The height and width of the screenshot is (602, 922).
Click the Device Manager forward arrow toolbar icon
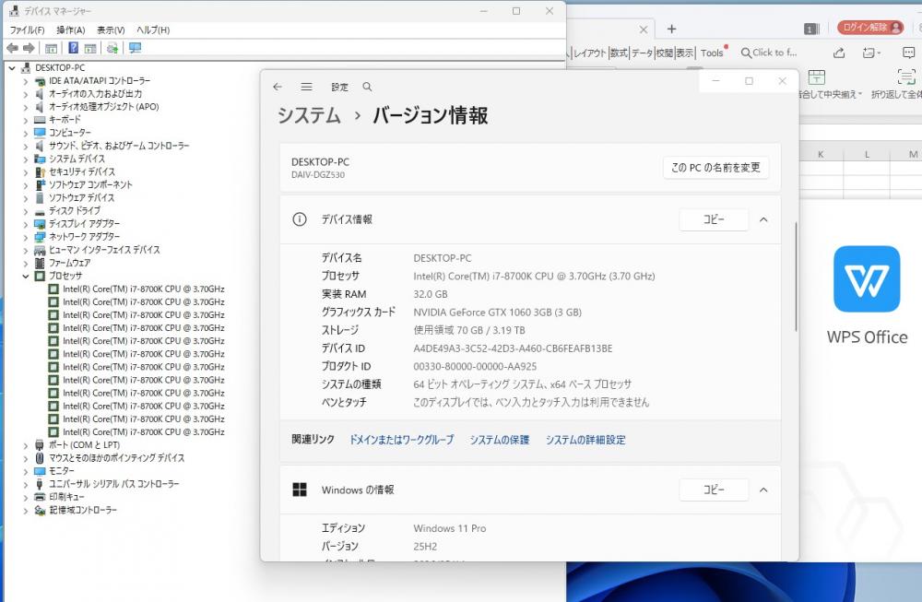tap(29, 48)
